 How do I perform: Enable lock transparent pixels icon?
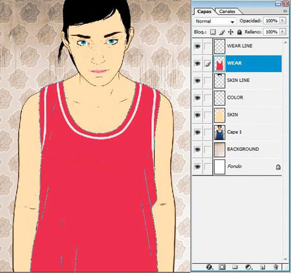pos(213,32)
